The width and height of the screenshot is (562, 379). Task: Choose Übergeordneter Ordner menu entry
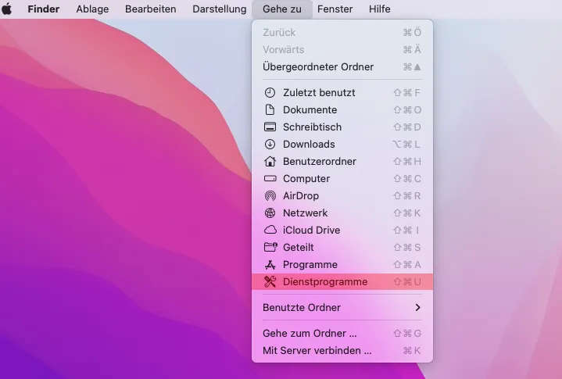342,67
